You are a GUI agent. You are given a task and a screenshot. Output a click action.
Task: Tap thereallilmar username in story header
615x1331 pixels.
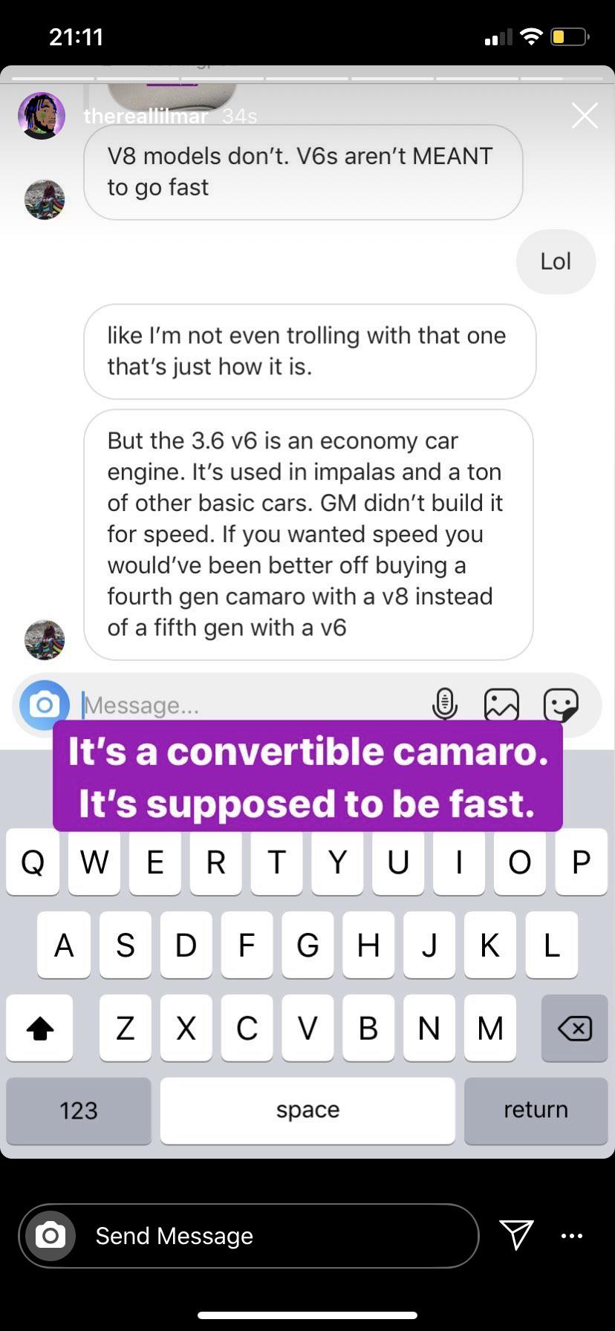(146, 117)
